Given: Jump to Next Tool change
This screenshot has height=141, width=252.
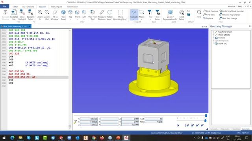Looking at the screenshot, I should coord(228,18).
